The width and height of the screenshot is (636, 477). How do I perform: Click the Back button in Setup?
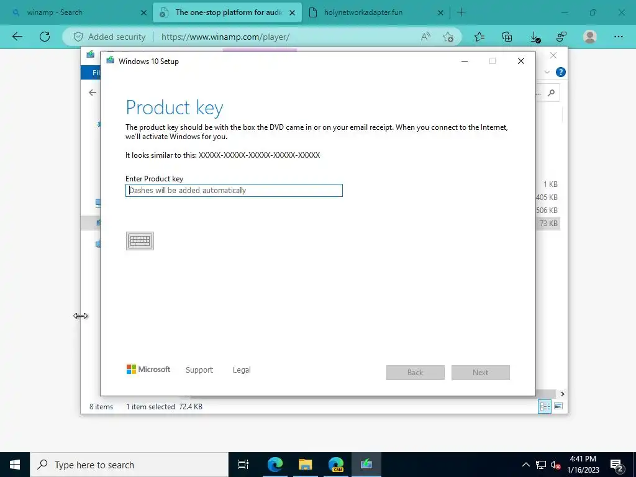tap(416, 373)
